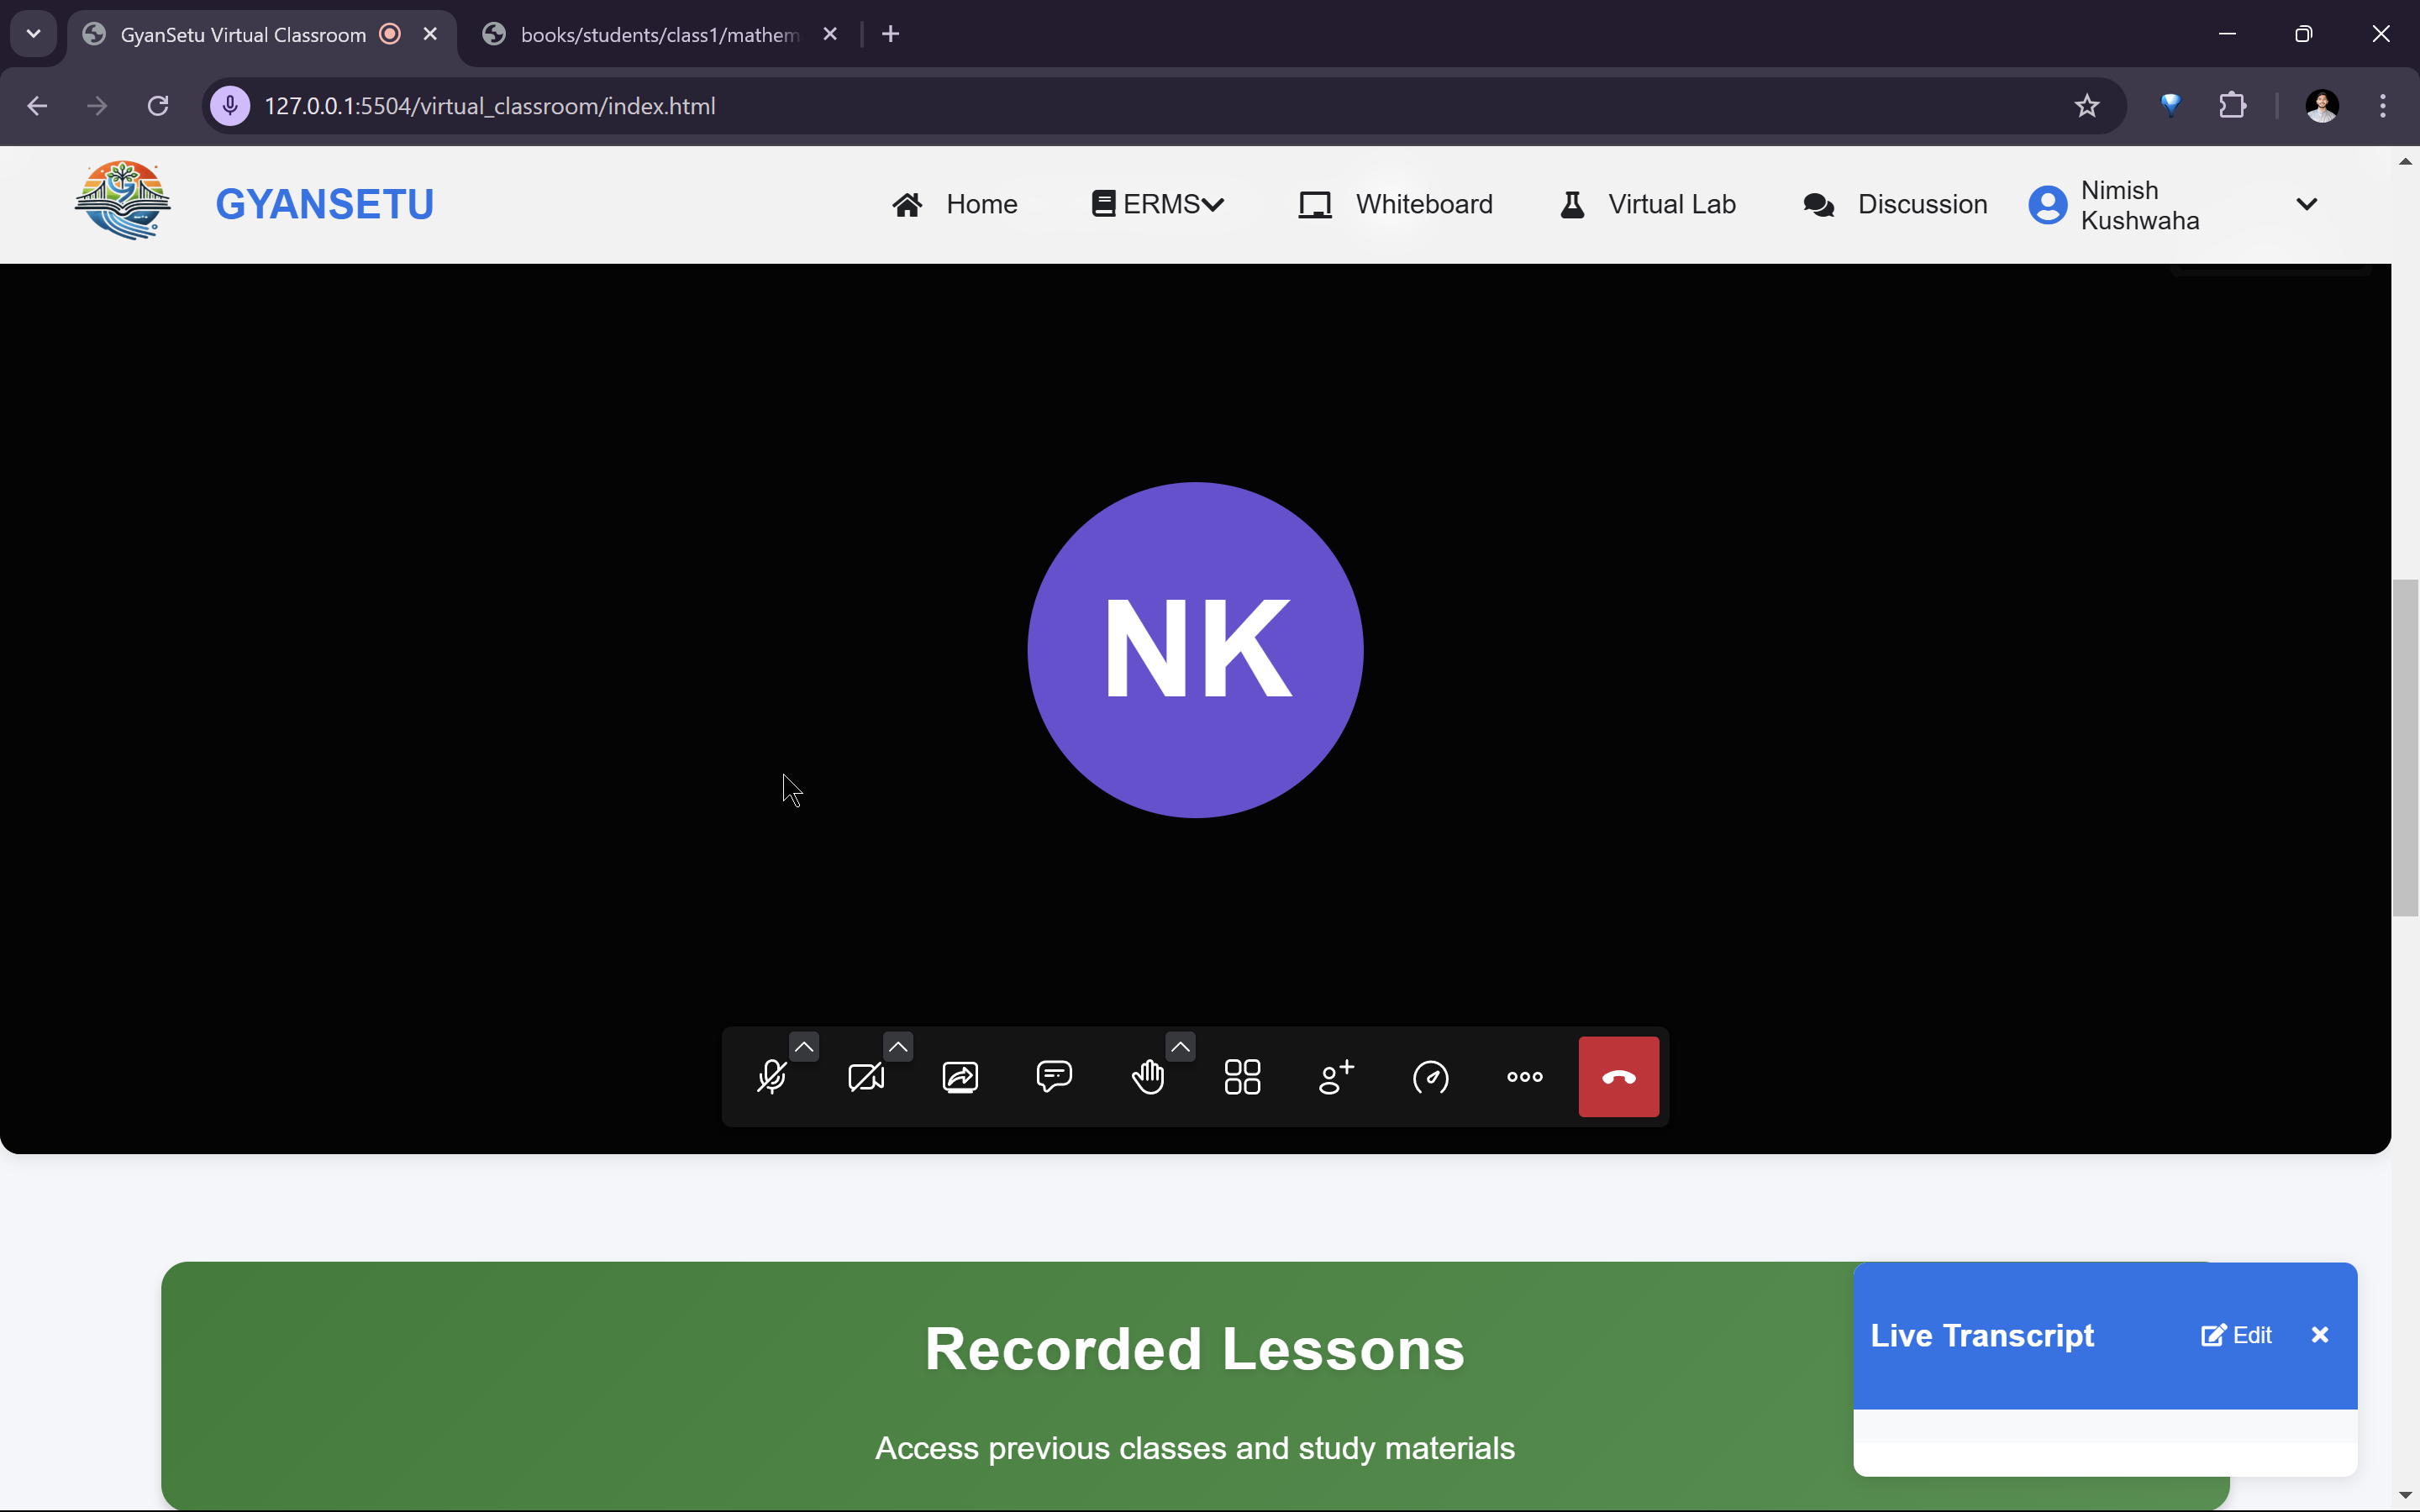Open the ERMS dropdown menu
This screenshot has width=2420, height=1512.
(x=1157, y=204)
